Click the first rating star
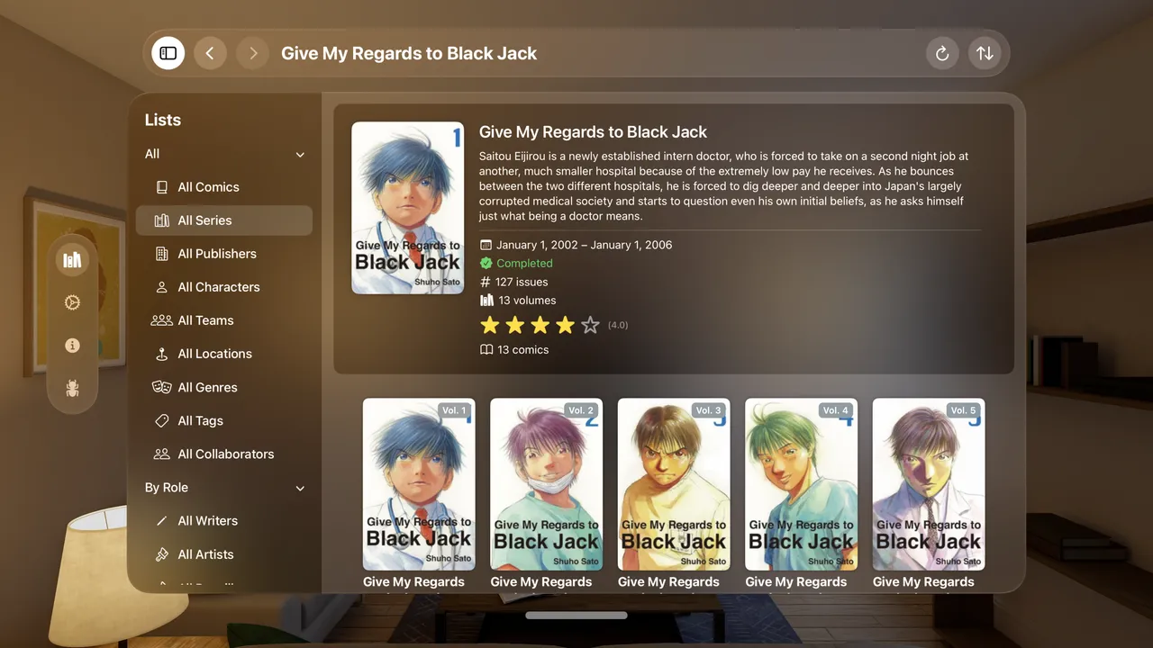The width and height of the screenshot is (1153, 648). coord(489,325)
